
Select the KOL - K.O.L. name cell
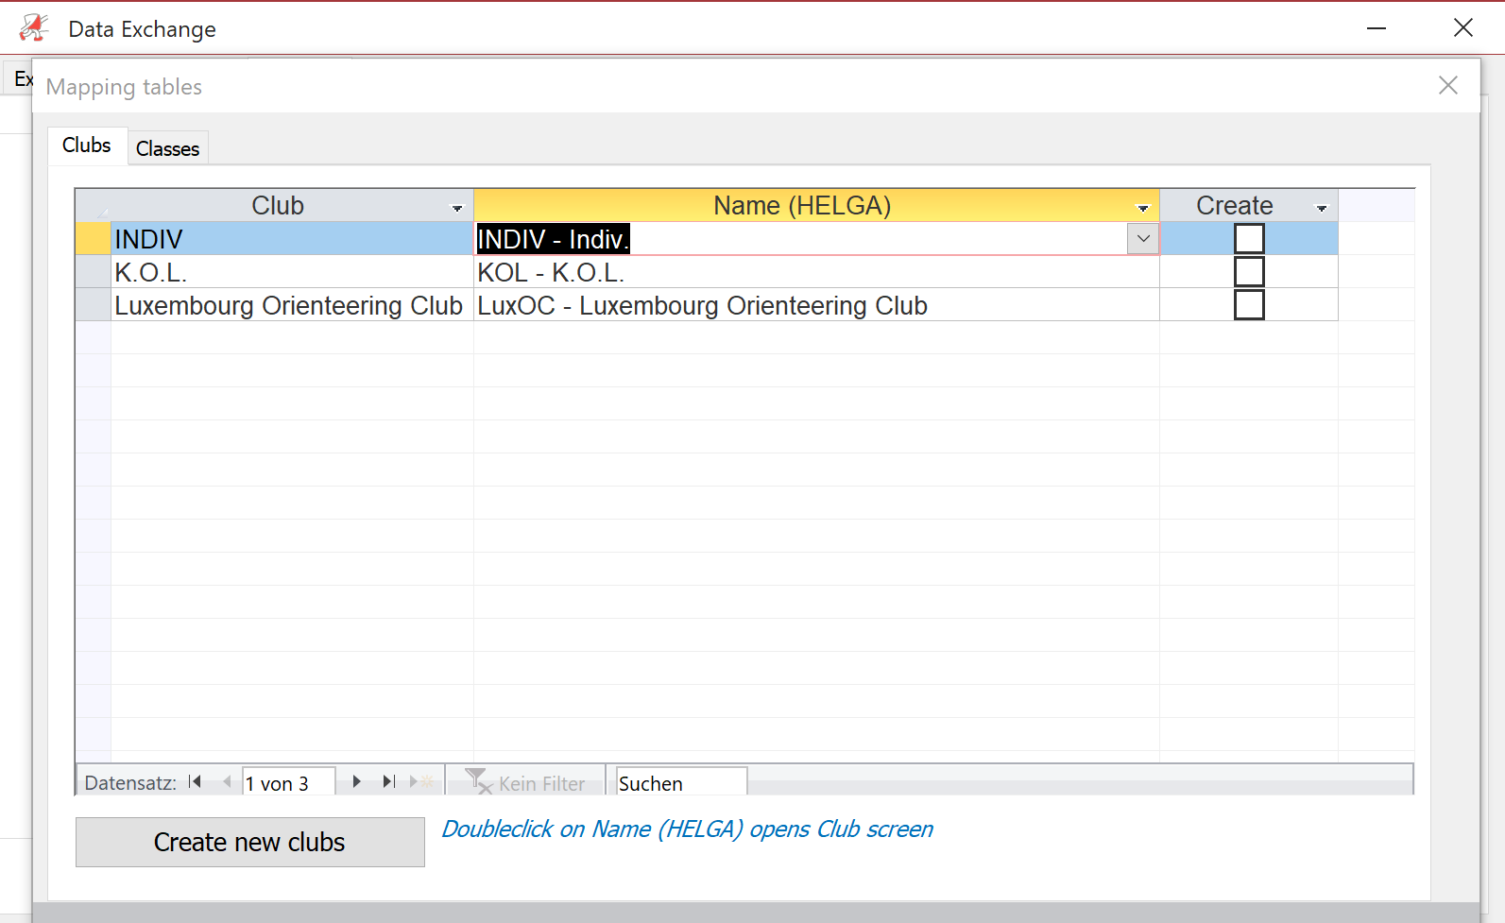(x=816, y=272)
